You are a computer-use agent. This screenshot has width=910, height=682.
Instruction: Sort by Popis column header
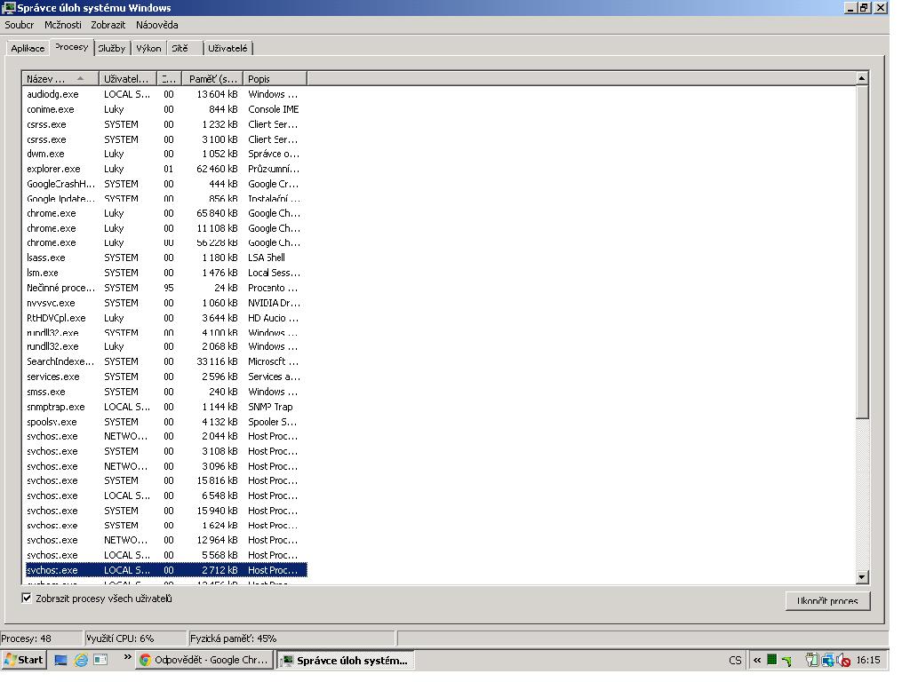pos(275,79)
